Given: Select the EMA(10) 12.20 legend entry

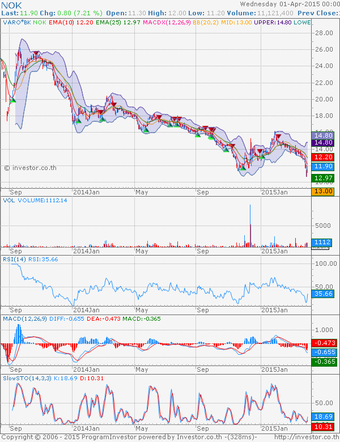Looking at the screenshot, I should click(70, 22).
